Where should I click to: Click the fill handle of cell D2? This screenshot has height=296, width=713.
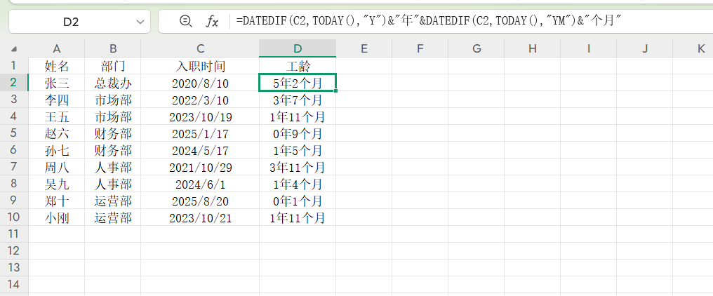pyautogui.click(x=336, y=91)
